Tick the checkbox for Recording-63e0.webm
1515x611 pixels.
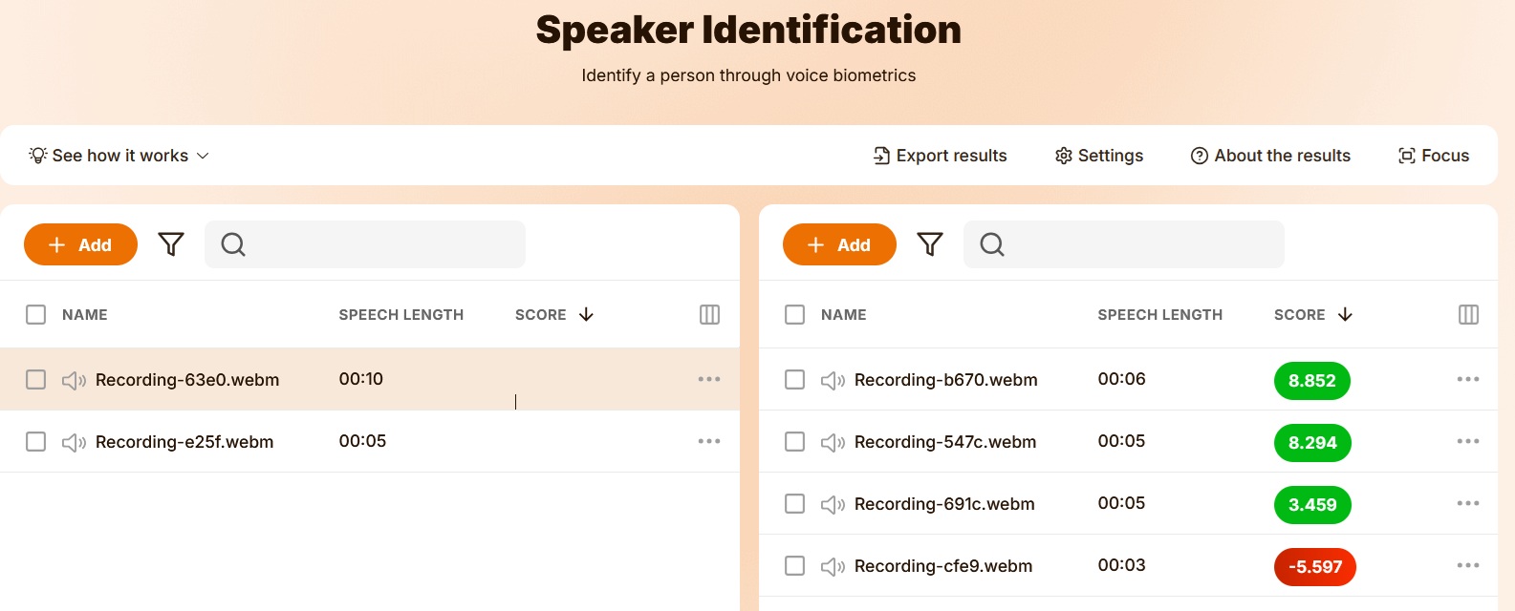(x=36, y=380)
